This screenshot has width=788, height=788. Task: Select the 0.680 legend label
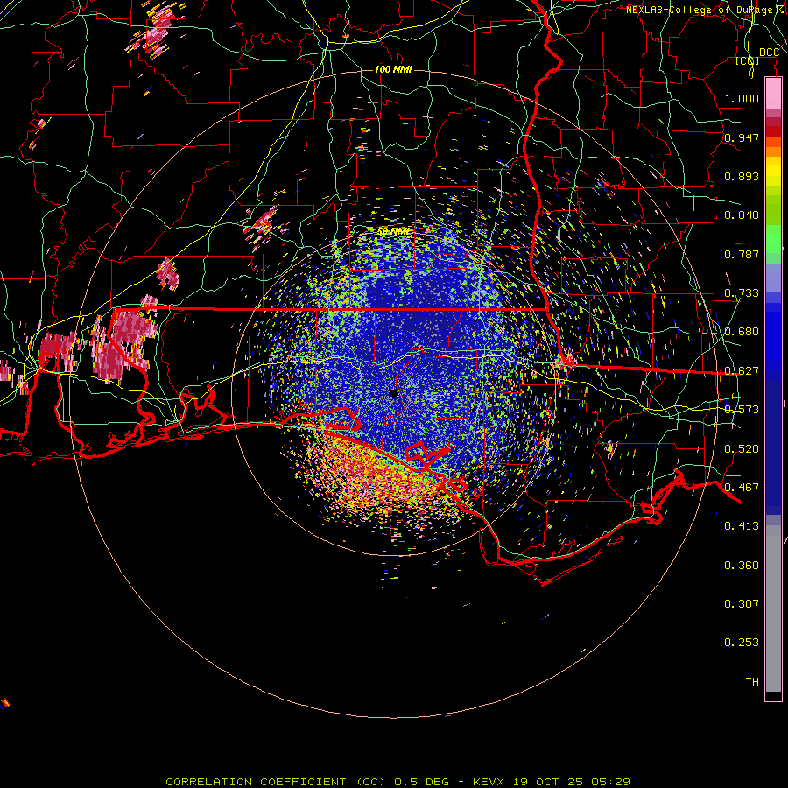point(742,332)
